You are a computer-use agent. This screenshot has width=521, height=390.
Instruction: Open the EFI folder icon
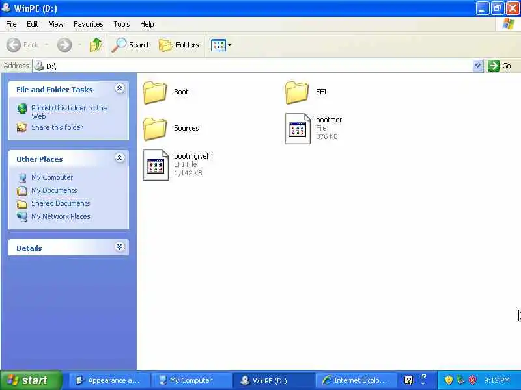297,92
